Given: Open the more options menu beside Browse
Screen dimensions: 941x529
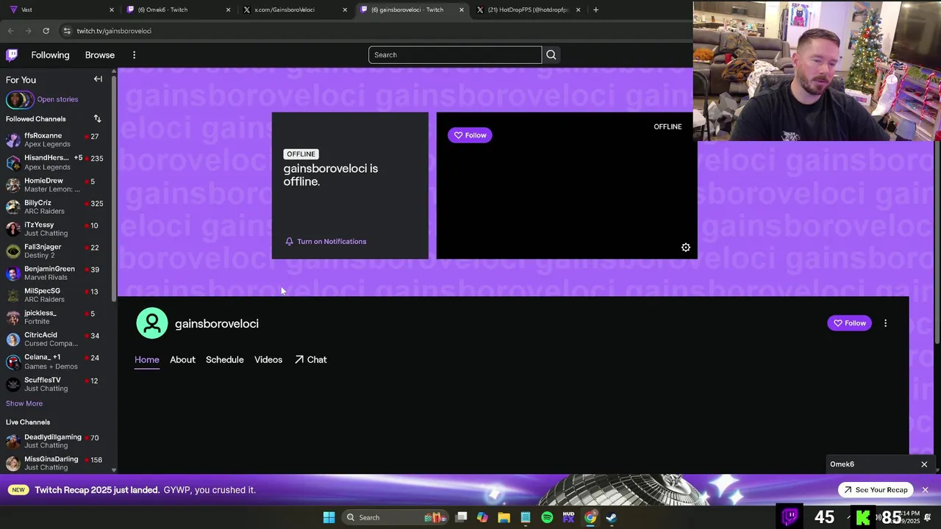Looking at the screenshot, I should click(134, 55).
